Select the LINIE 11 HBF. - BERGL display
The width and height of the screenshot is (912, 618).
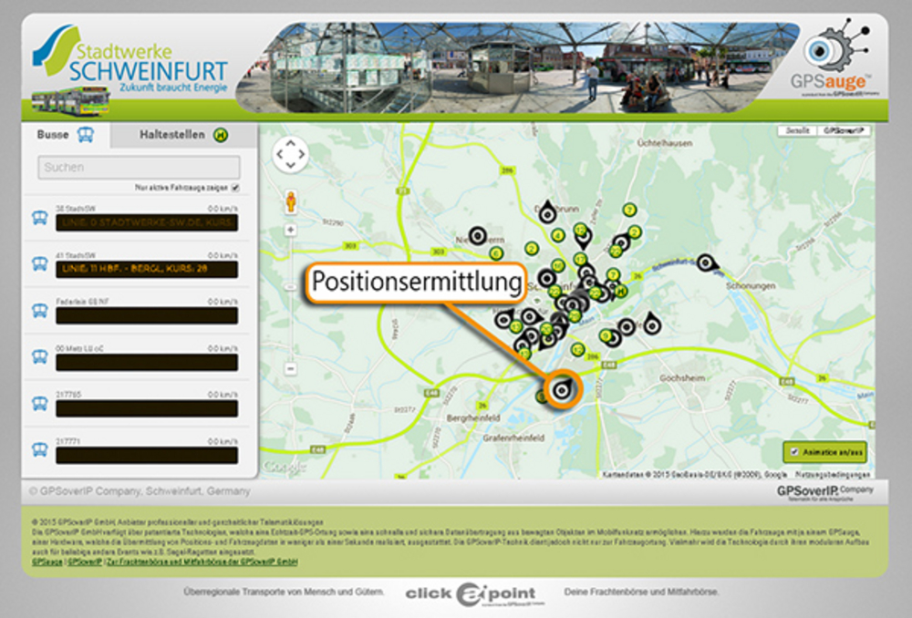[x=147, y=269]
